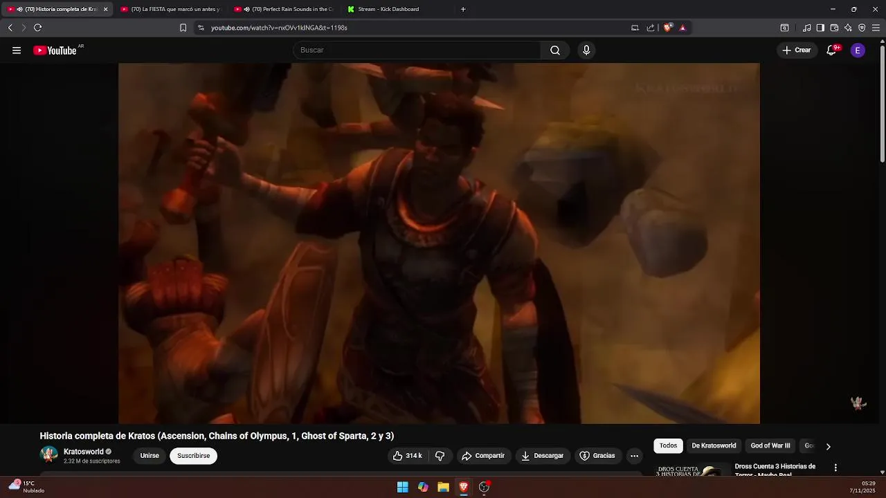Image resolution: width=886 pixels, height=498 pixels.
Task: Open the Brave VPN shield icon
Action: click(862, 28)
